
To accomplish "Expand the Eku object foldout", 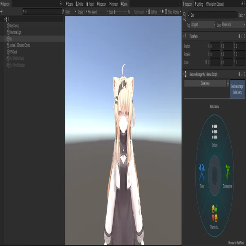I will [x=6, y=39].
